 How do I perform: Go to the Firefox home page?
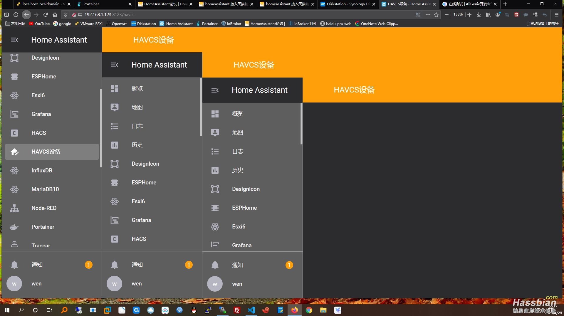[55, 14]
